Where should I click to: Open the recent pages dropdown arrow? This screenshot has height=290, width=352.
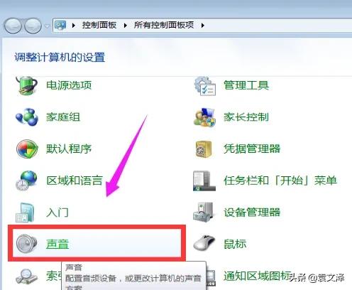(47, 26)
